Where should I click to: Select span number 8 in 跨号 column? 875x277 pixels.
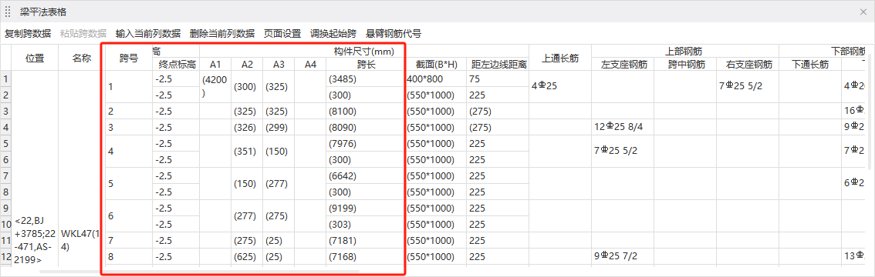pyautogui.click(x=129, y=257)
